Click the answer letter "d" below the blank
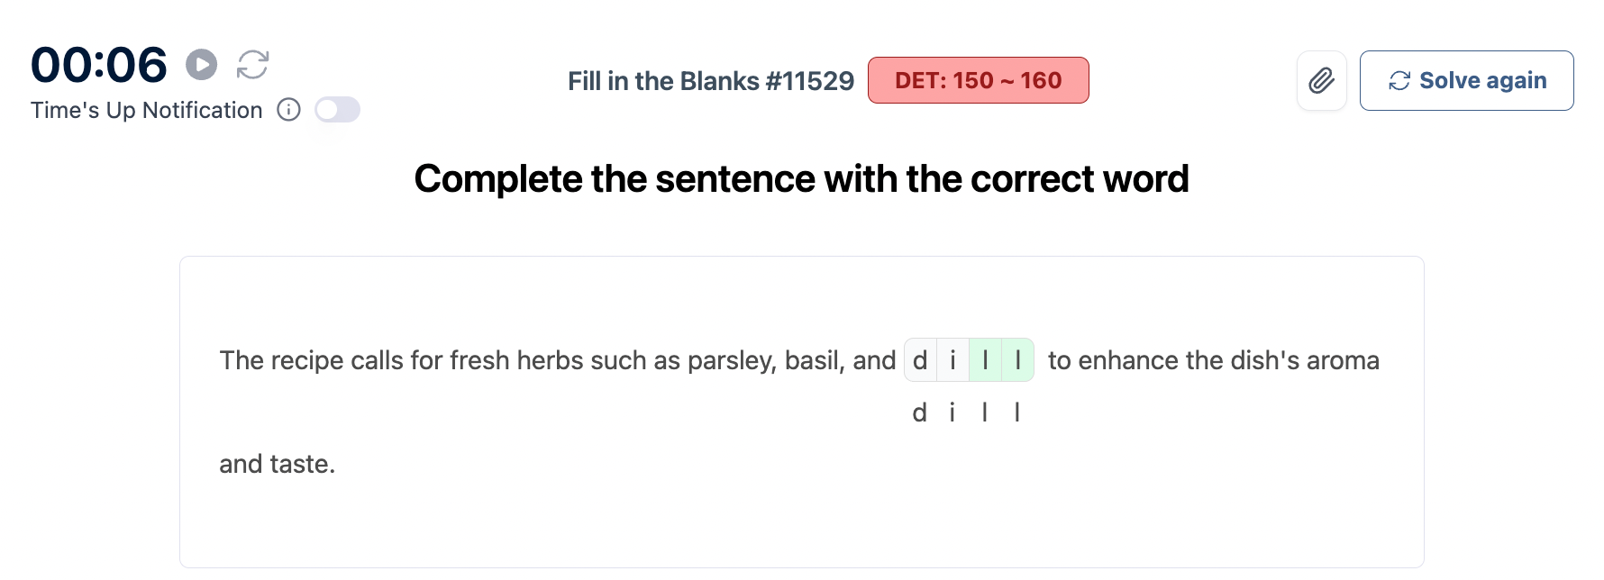The image size is (1604, 580). click(919, 412)
